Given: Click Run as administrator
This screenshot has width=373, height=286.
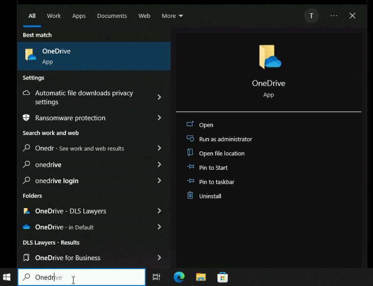Looking at the screenshot, I should click(225, 139).
